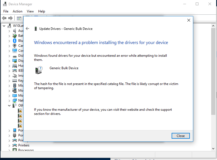Select the Keyboards icon
Viewport: 217px width, 160px height.
(14, 81)
